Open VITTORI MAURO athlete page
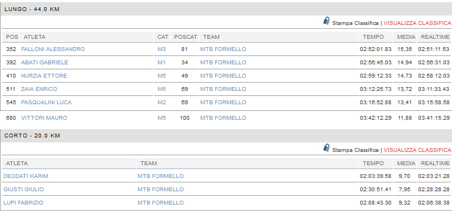This screenshot has height=214, width=452. [x=44, y=118]
